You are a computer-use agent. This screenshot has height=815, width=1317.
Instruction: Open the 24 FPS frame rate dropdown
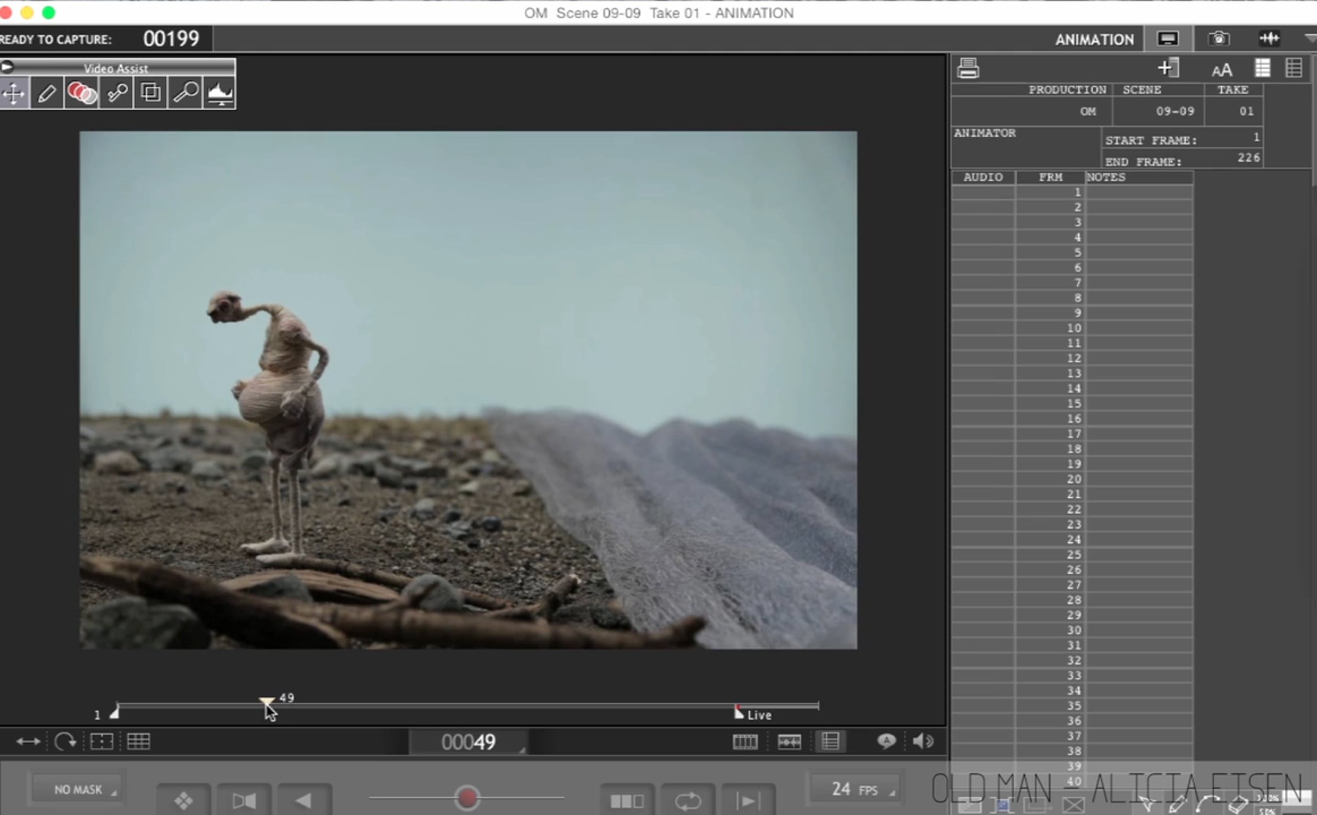point(855,790)
